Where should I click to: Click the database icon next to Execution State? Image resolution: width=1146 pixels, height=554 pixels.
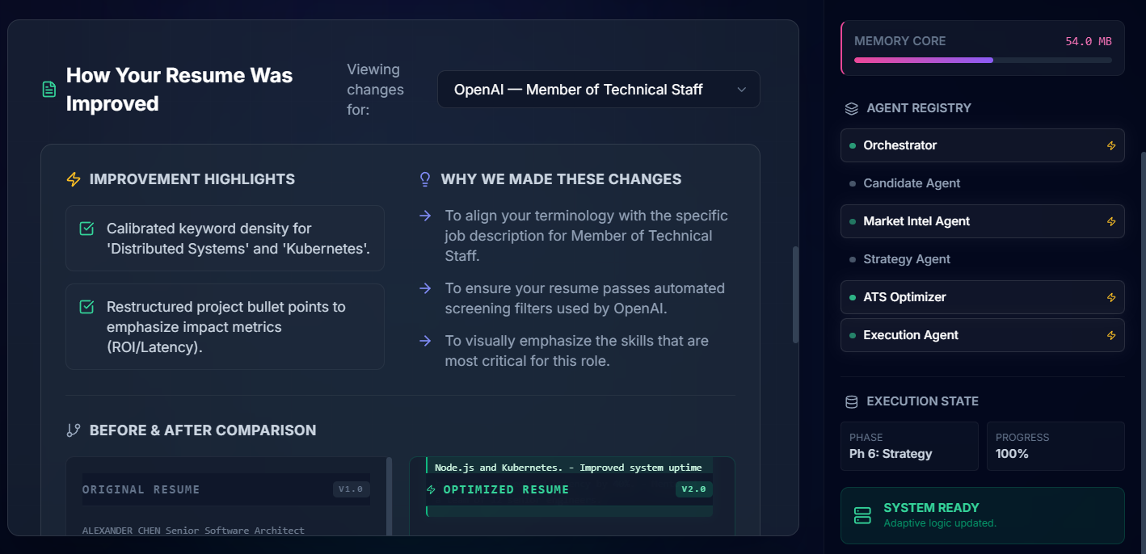click(851, 401)
